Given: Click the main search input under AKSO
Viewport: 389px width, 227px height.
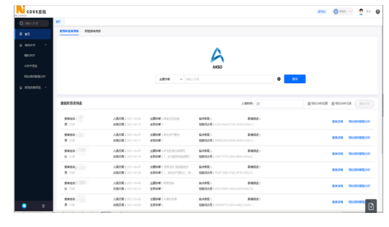Looking at the screenshot, I should pyautogui.click(x=229, y=79).
